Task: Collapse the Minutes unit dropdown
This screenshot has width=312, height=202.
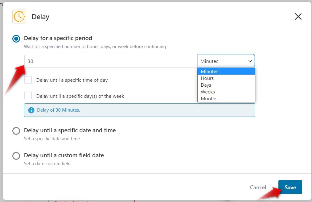Action: 226,61
